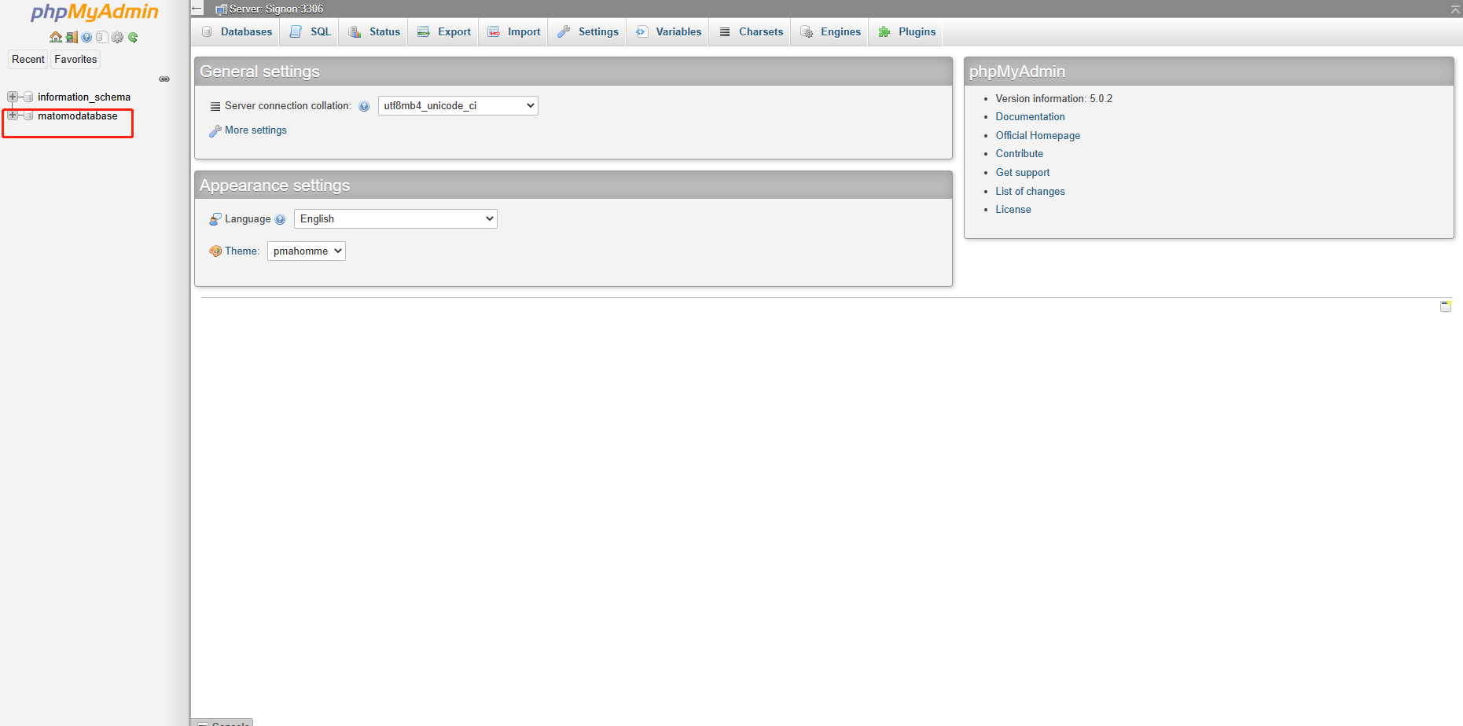Open the Server connection collation dropdown
The height and width of the screenshot is (726, 1463).
tap(458, 105)
